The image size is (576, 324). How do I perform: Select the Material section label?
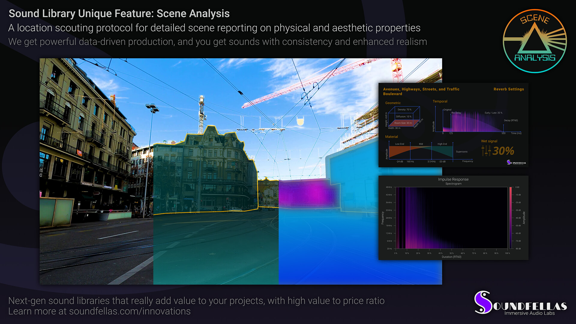tap(391, 136)
